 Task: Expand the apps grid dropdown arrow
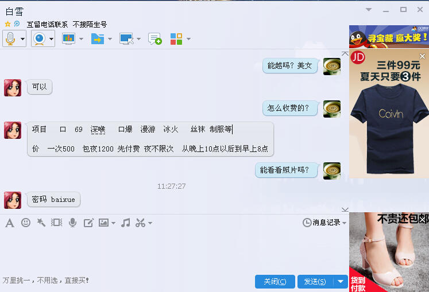pyautogui.click(x=188, y=39)
